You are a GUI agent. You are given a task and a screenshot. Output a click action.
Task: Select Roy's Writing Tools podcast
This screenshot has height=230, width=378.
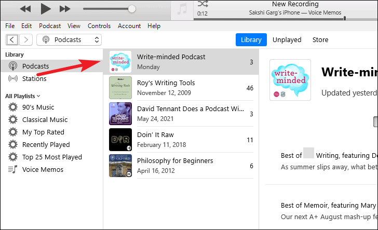[181, 88]
